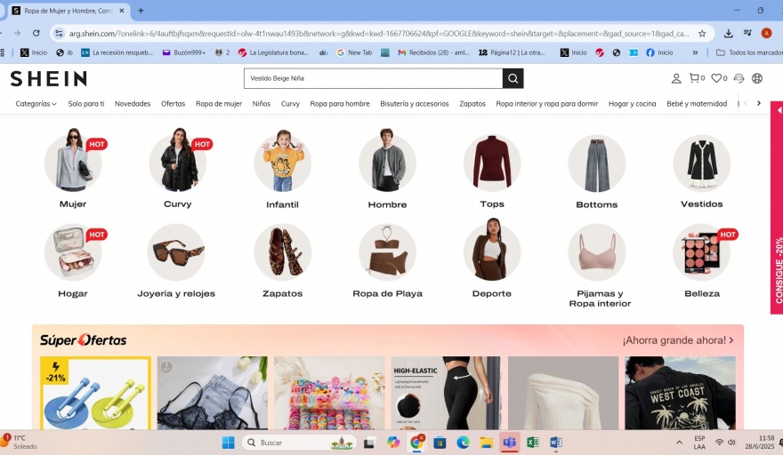783x455 pixels.
Task: Open Hogar y cocina menu
Action: [633, 104]
